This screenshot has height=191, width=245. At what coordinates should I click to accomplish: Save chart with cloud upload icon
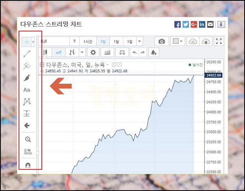tap(206, 41)
